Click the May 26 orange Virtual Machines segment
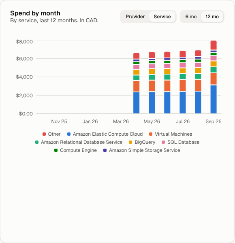Image resolution: width=235 pixels, height=243 pixels. 152,86
